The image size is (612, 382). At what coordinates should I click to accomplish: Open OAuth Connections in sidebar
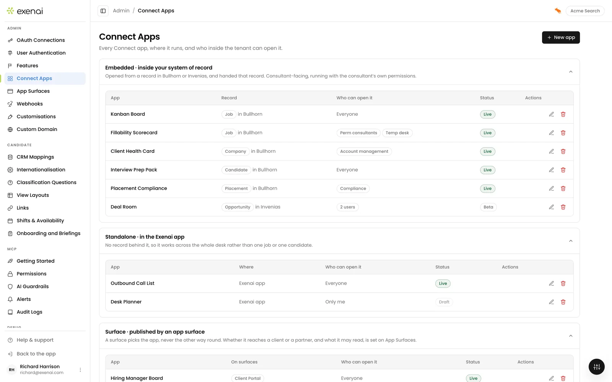click(45, 40)
